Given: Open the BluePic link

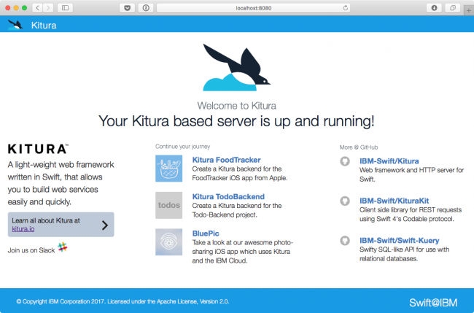Looking at the screenshot, I should [206, 233].
